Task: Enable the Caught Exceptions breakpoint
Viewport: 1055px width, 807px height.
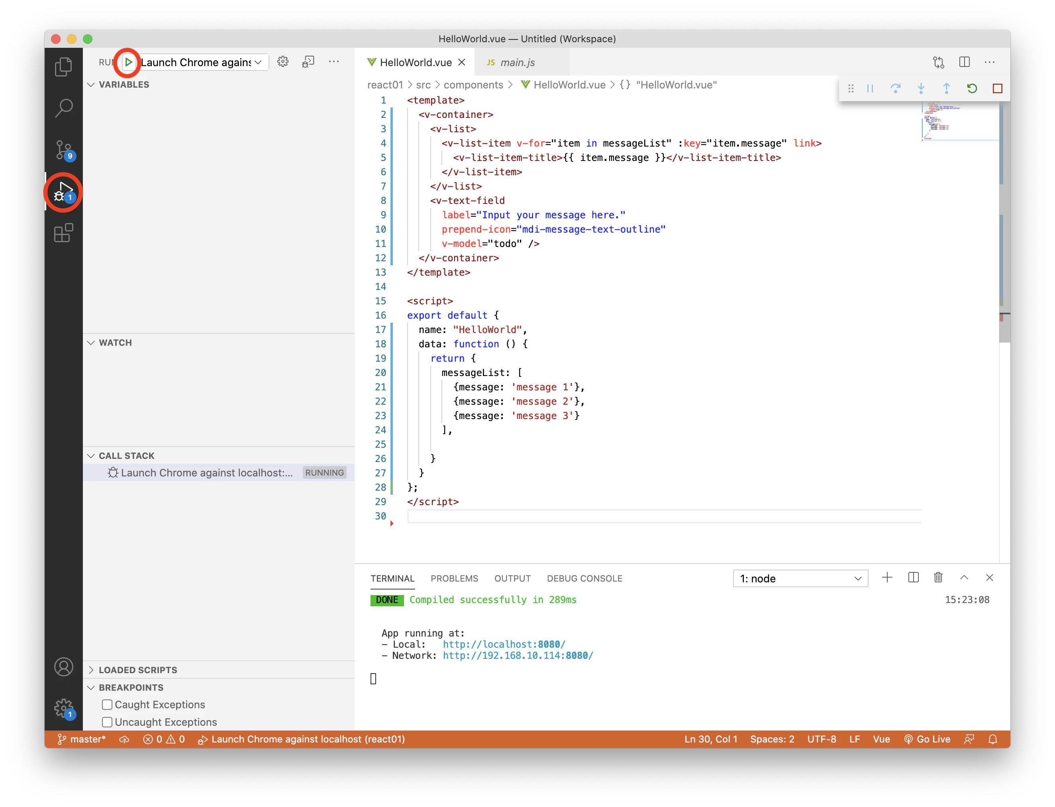Action: 107,704
